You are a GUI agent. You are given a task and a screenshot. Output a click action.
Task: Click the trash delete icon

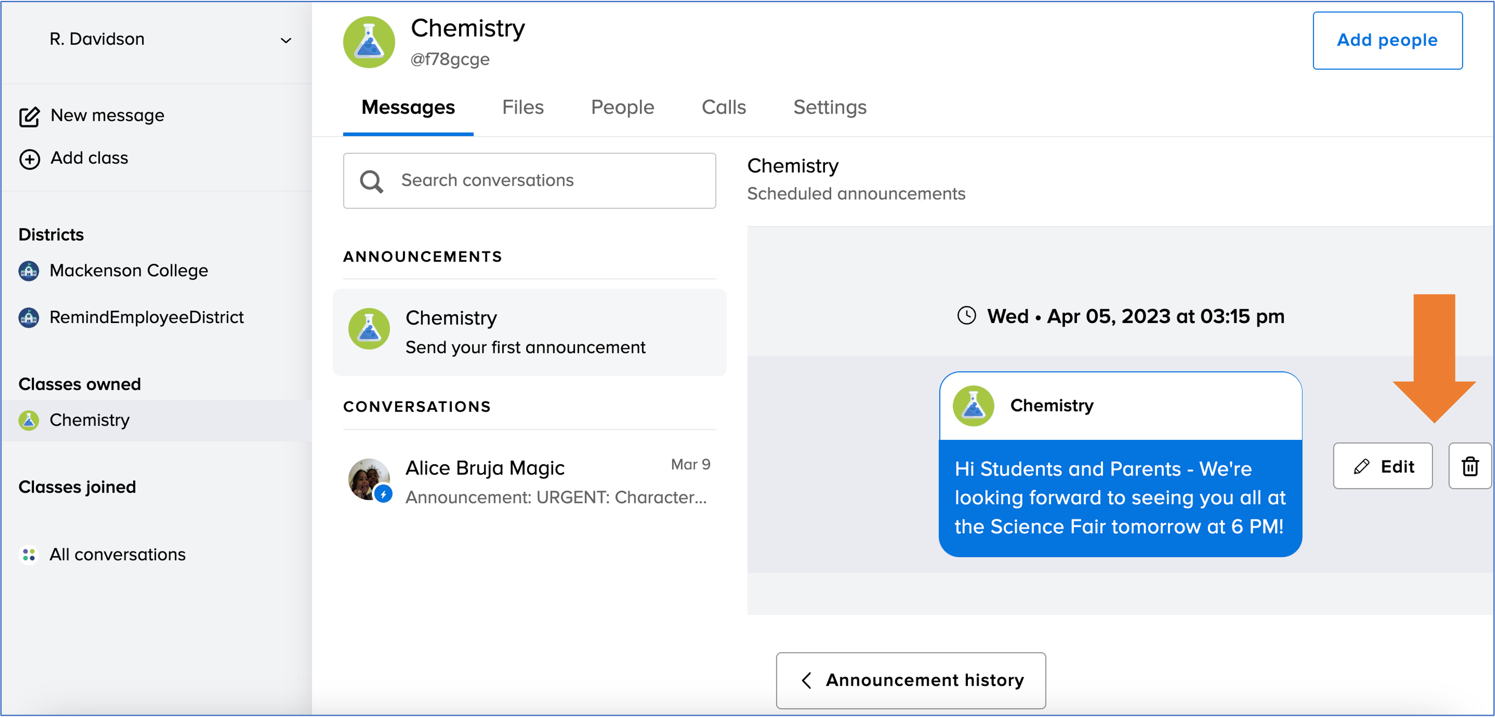point(1469,466)
